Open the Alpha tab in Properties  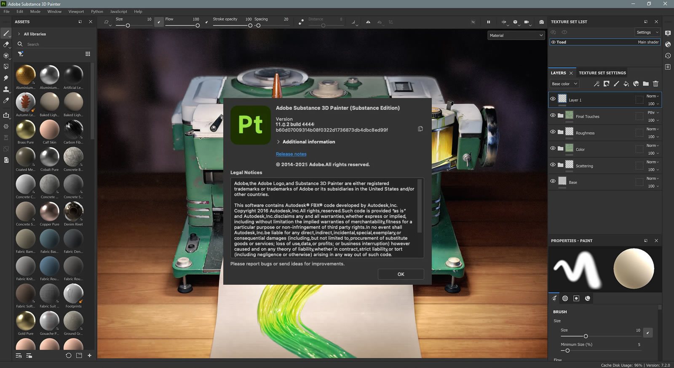(565, 298)
